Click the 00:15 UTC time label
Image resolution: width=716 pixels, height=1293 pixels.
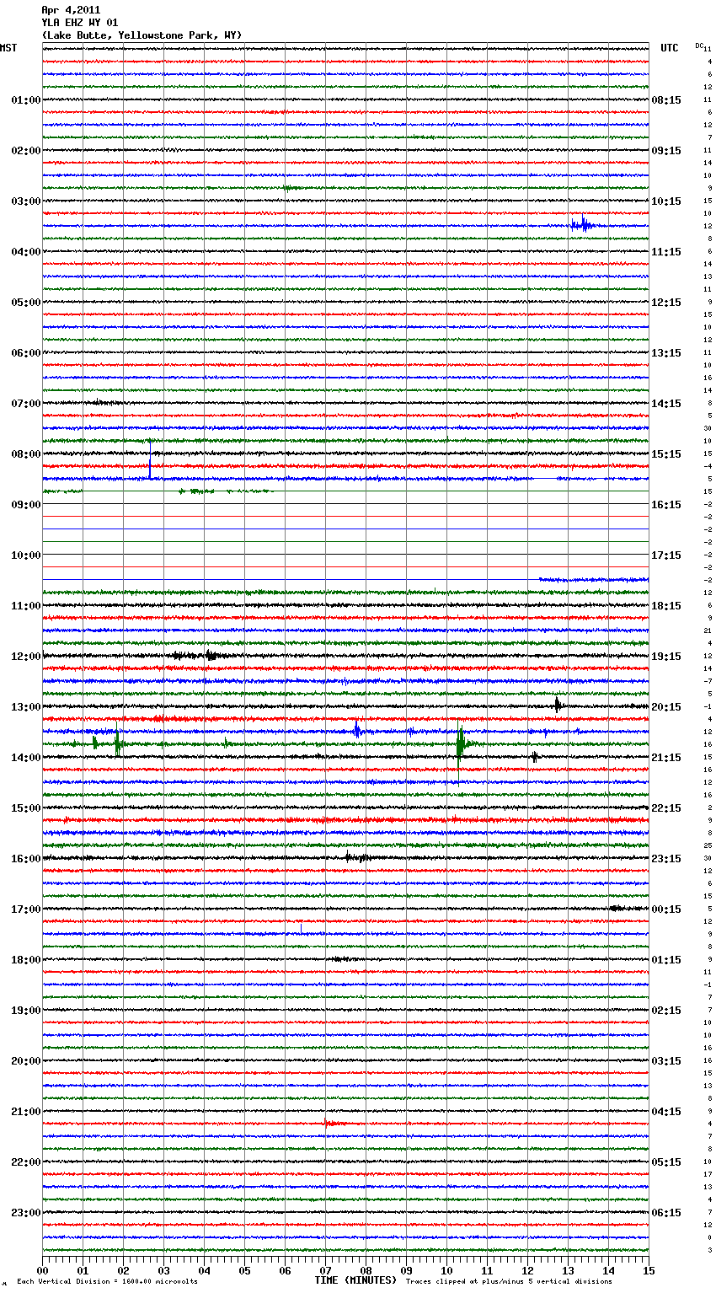coord(666,909)
